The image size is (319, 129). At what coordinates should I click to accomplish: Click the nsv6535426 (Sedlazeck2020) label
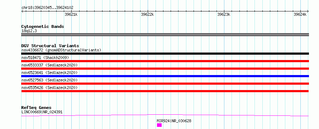click(x=49, y=88)
